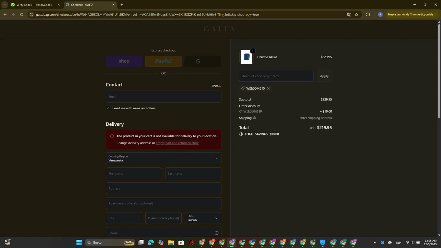441x248 pixels.
Task: Remove the WELCOME10 discount code tag
Action: point(268,88)
